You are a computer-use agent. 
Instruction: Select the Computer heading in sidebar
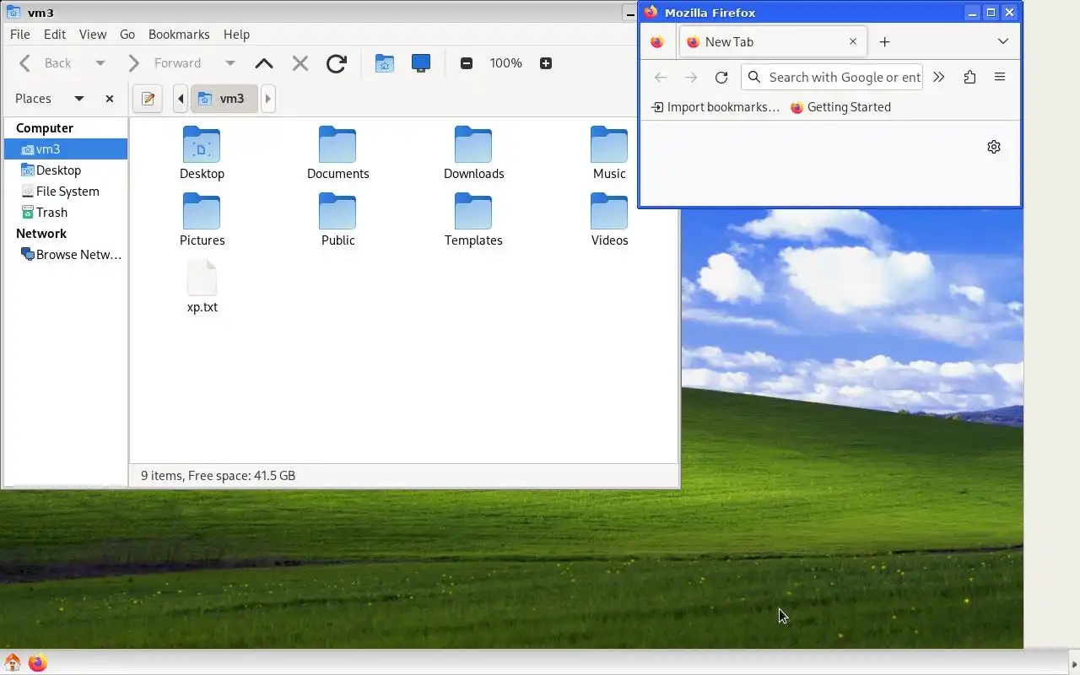coord(45,128)
